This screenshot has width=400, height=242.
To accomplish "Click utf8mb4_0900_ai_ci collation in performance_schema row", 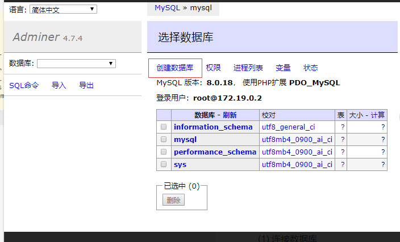I will 297,152.
